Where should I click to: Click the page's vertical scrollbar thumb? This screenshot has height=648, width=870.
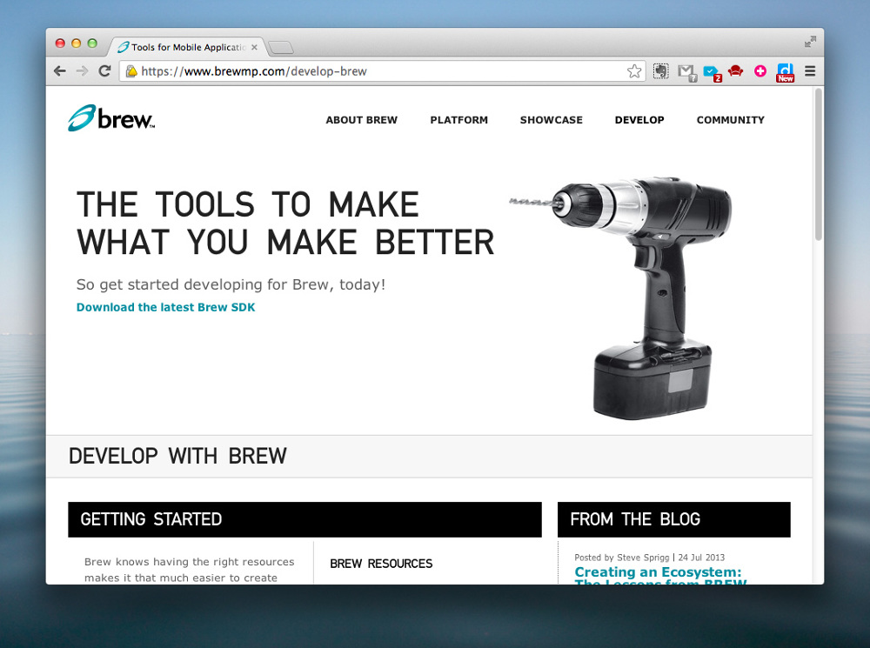pos(818,164)
